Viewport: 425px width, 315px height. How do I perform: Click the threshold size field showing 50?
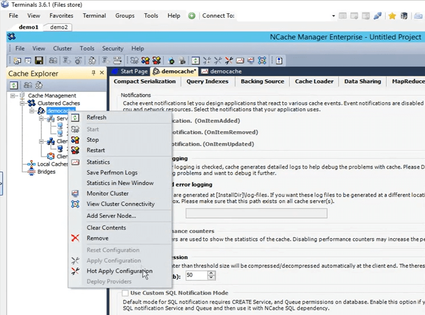tap(196, 275)
